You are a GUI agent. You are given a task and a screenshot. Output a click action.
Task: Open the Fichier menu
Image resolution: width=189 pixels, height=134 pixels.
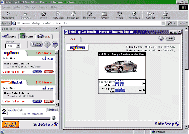point(6,7)
